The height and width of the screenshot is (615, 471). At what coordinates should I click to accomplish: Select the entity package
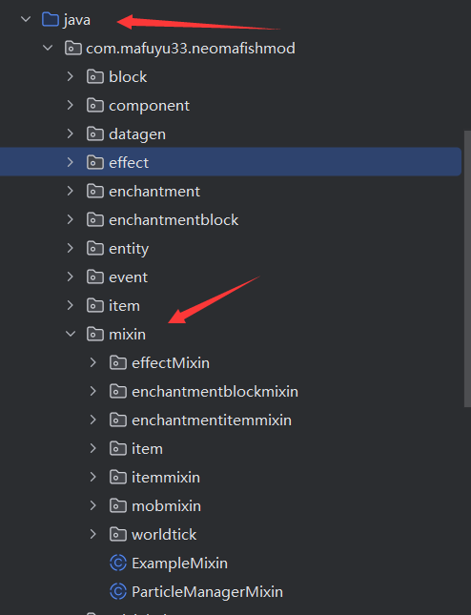pos(129,249)
